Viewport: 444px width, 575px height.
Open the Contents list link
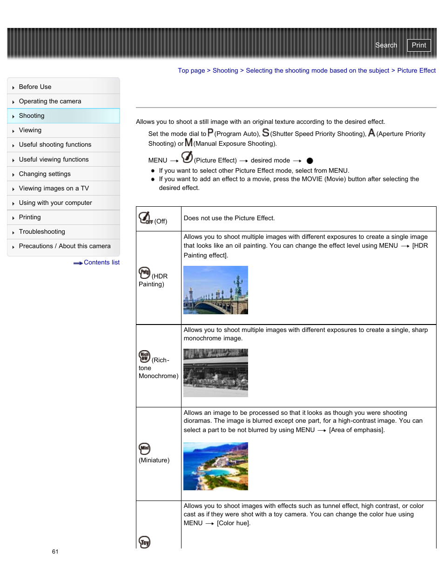click(x=101, y=262)
